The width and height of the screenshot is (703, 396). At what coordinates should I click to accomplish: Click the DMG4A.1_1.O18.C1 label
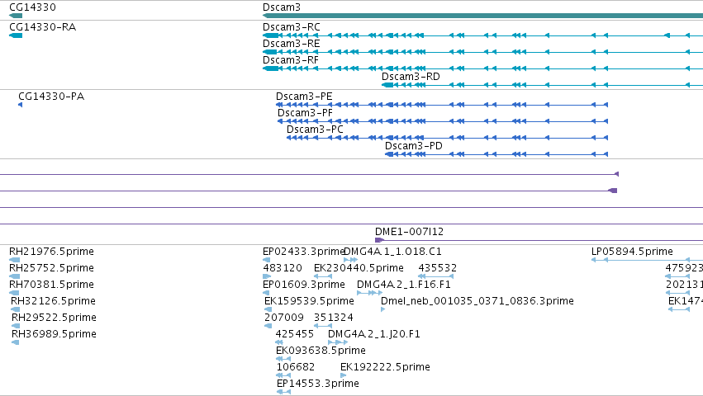pos(392,252)
